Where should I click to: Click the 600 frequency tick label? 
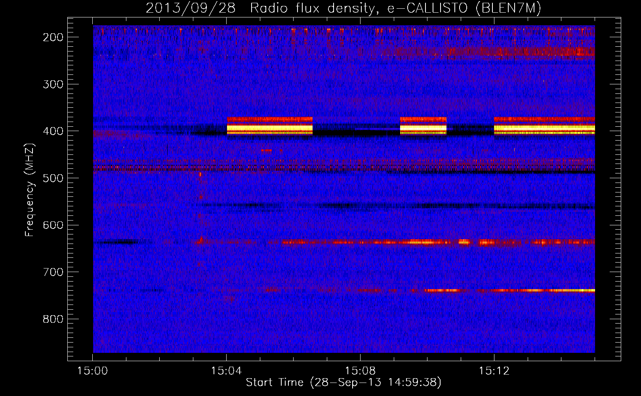[x=53, y=225]
